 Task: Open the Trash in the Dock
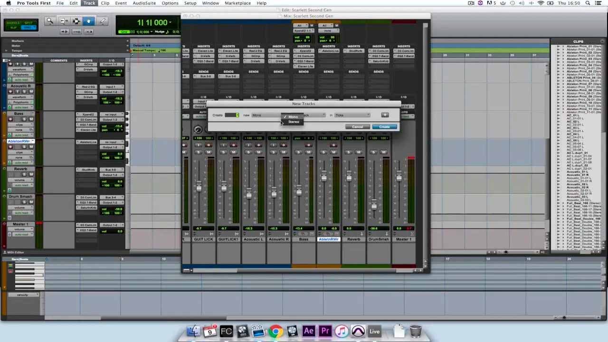(415, 331)
